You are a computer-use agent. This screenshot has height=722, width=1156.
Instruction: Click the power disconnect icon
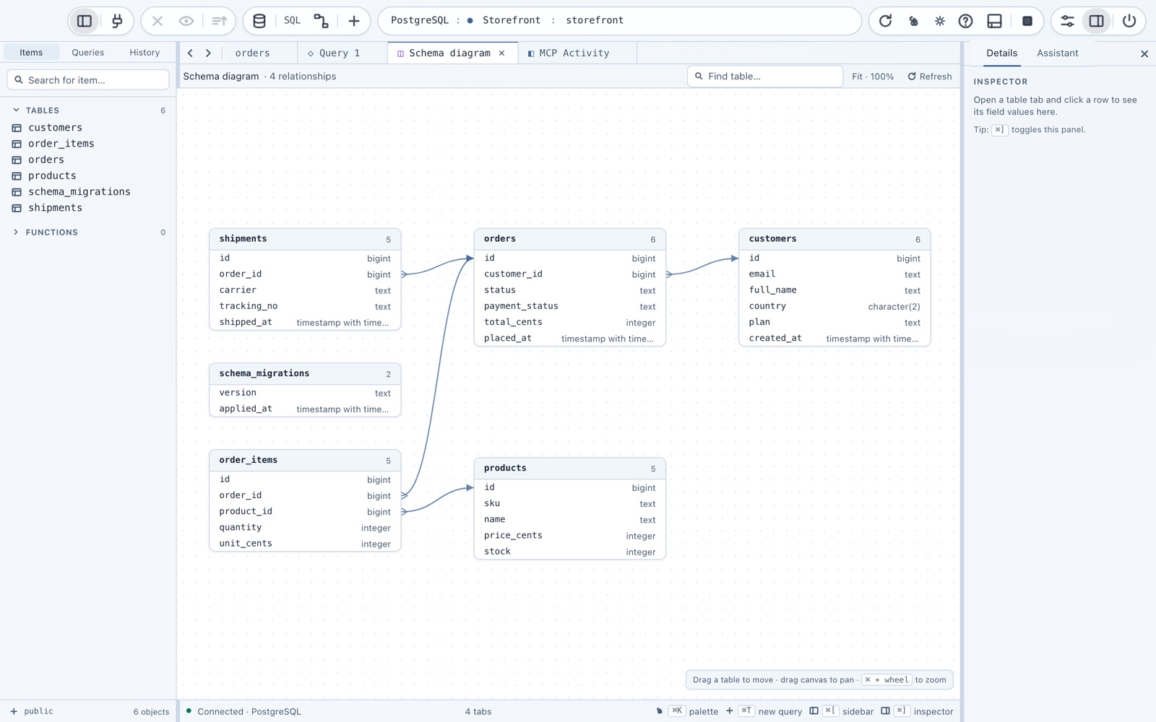(x=1129, y=21)
